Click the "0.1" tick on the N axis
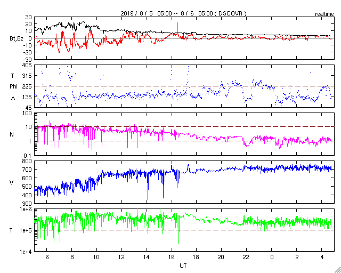 point(28,156)
